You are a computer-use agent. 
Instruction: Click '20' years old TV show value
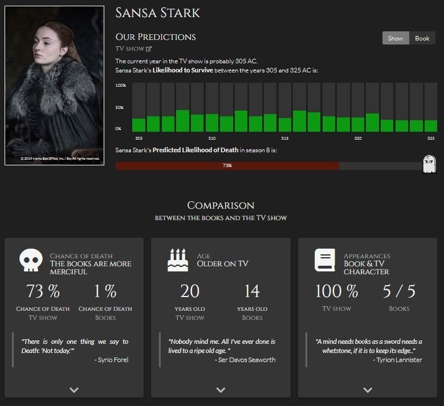pos(190,291)
